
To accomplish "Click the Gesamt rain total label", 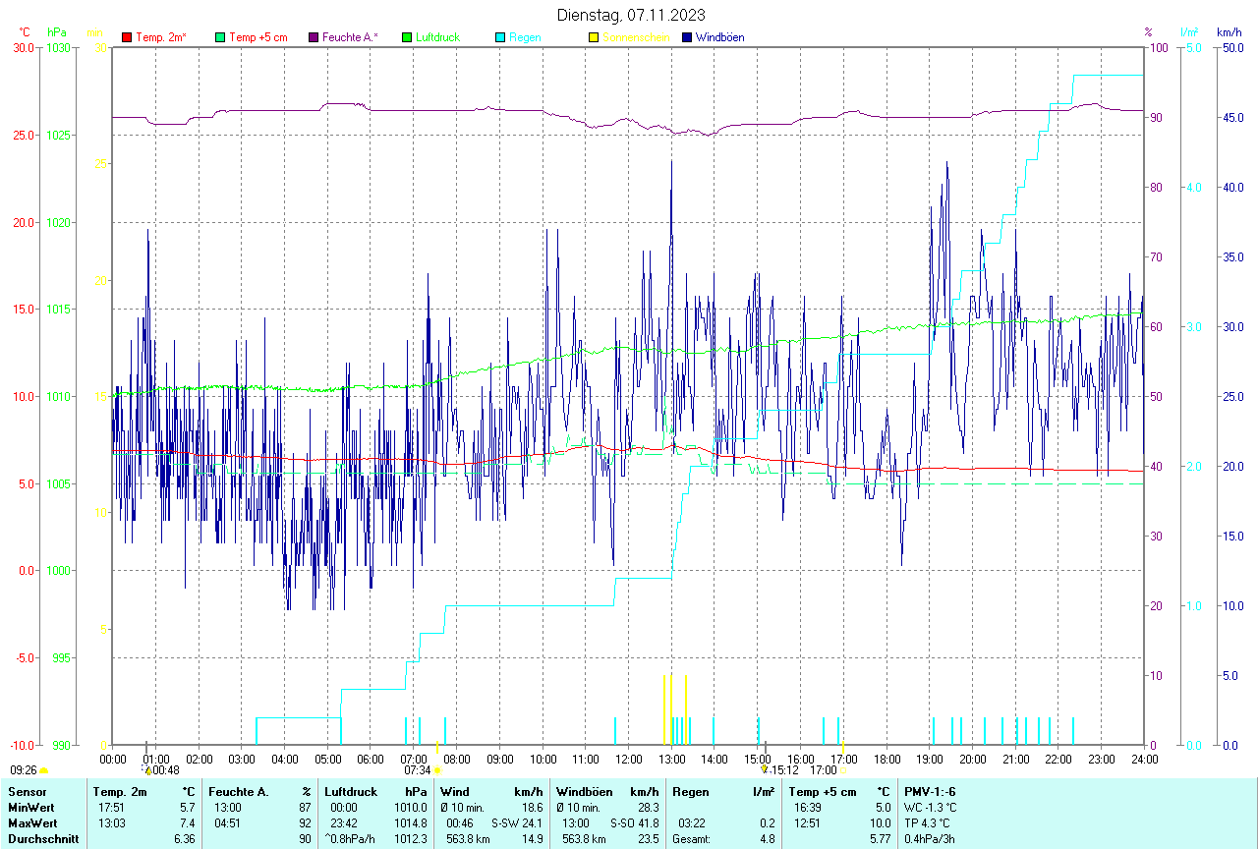I will pyautogui.click(x=692, y=838).
